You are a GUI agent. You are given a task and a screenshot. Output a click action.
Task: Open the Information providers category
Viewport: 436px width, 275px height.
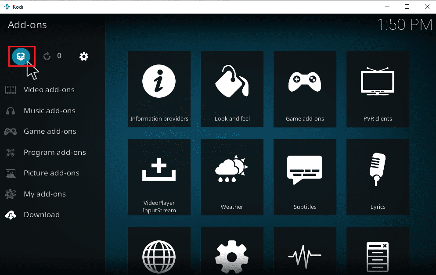pyautogui.click(x=159, y=89)
